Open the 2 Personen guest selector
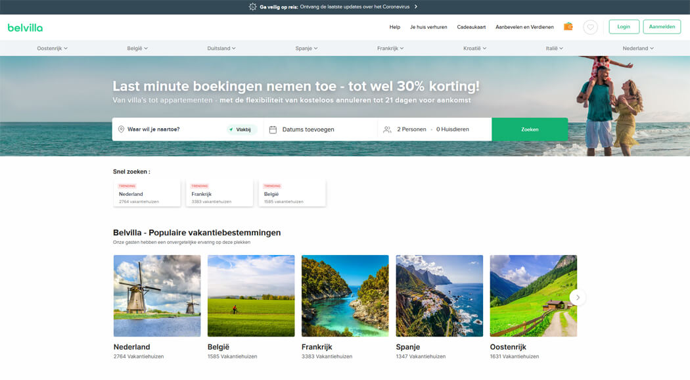Viewport: 690px width, 380px height. 411,130
